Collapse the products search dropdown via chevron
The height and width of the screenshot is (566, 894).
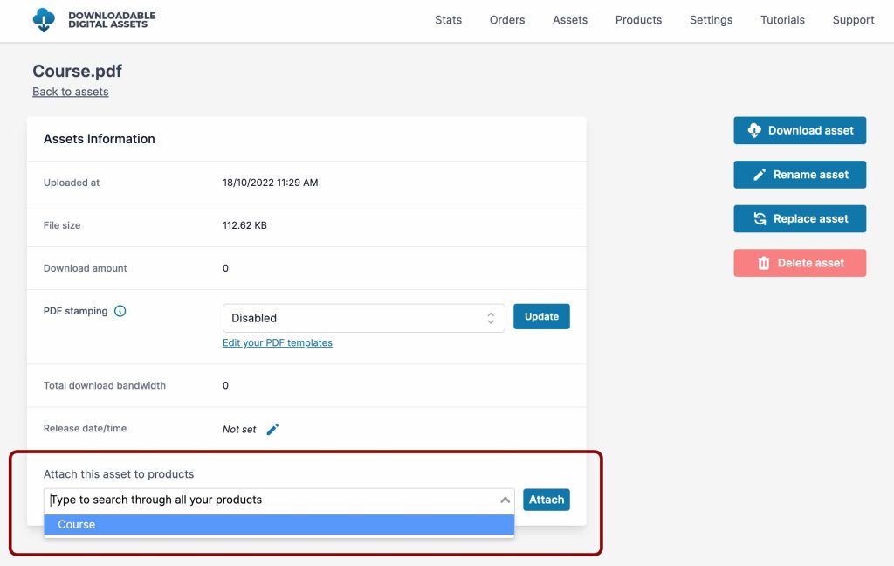(504, 500)
